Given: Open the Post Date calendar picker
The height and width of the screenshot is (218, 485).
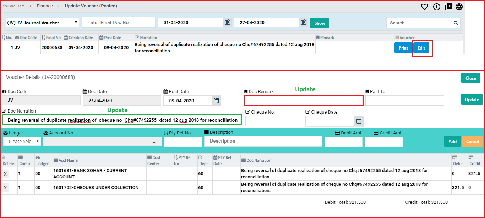Looking at the screenshot, I should tap(216, 101).
